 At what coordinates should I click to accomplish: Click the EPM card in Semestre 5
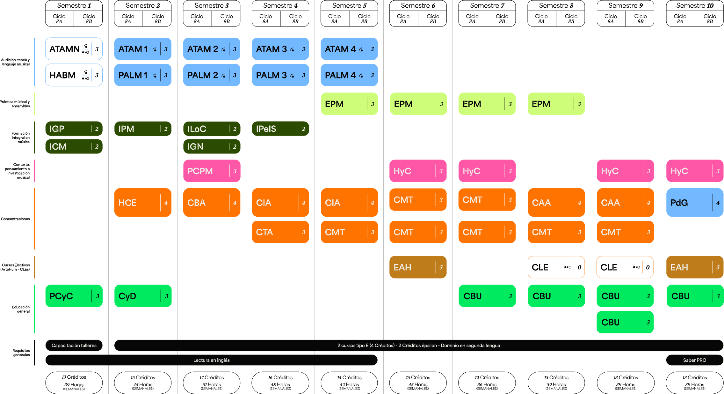pyautogui.click(x=349, y=104)
